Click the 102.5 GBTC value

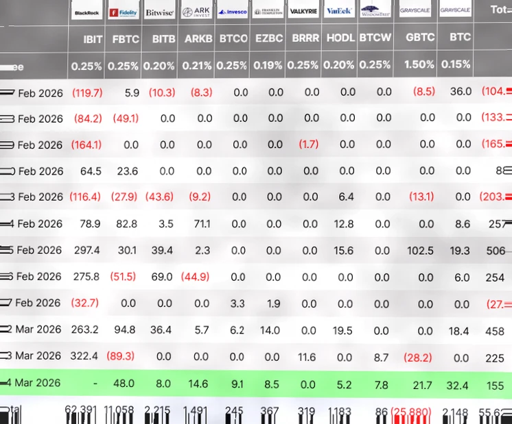click(420, 251)
